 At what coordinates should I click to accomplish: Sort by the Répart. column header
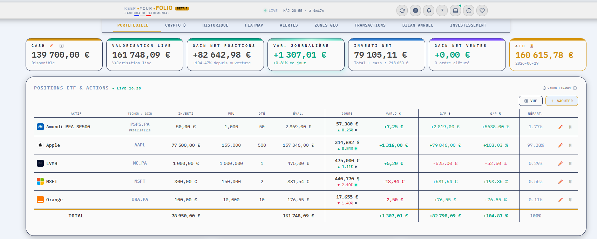point(535,114)
